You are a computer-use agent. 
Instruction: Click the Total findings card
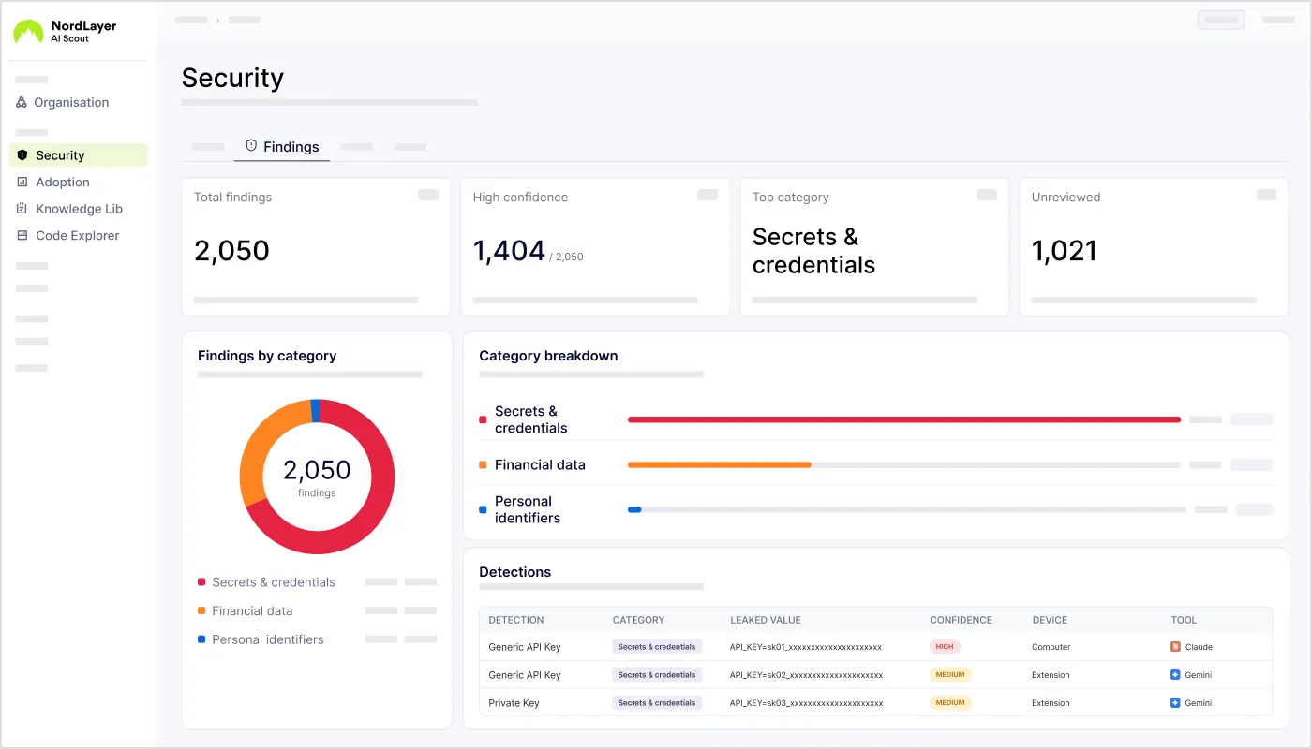(x=316, y=246)
